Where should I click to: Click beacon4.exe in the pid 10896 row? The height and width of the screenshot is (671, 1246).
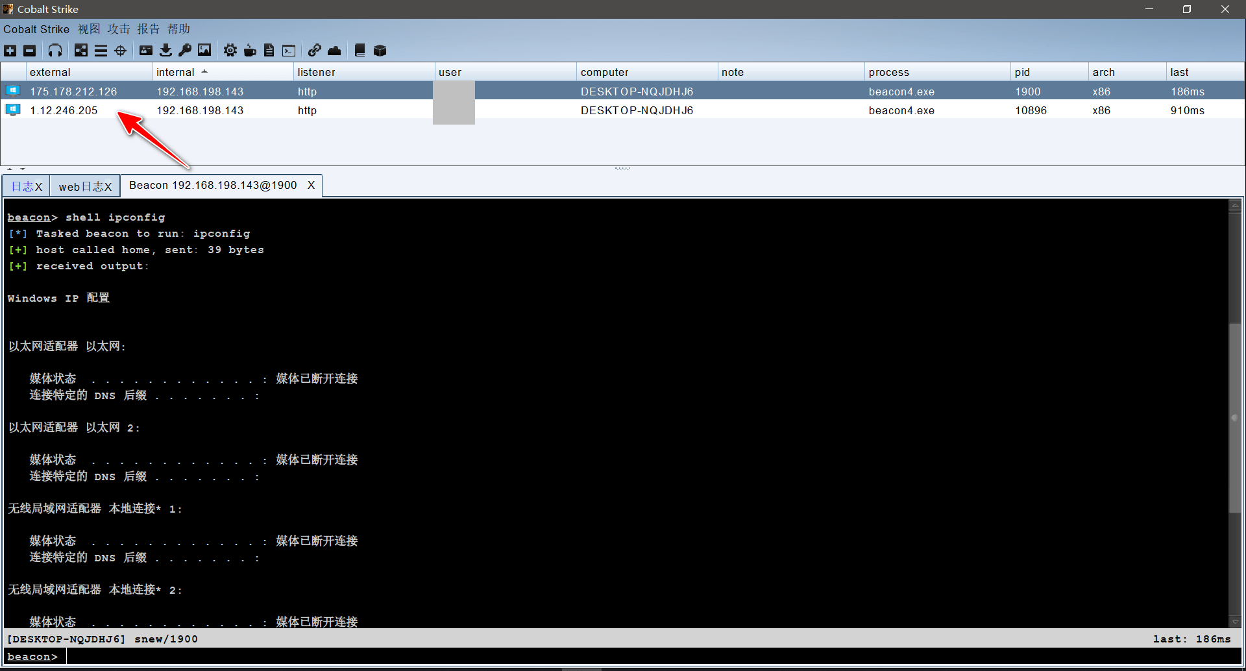point(901,110)
